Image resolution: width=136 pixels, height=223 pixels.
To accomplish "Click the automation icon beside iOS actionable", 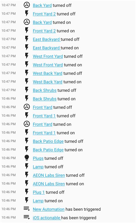I will coord(27,217).
